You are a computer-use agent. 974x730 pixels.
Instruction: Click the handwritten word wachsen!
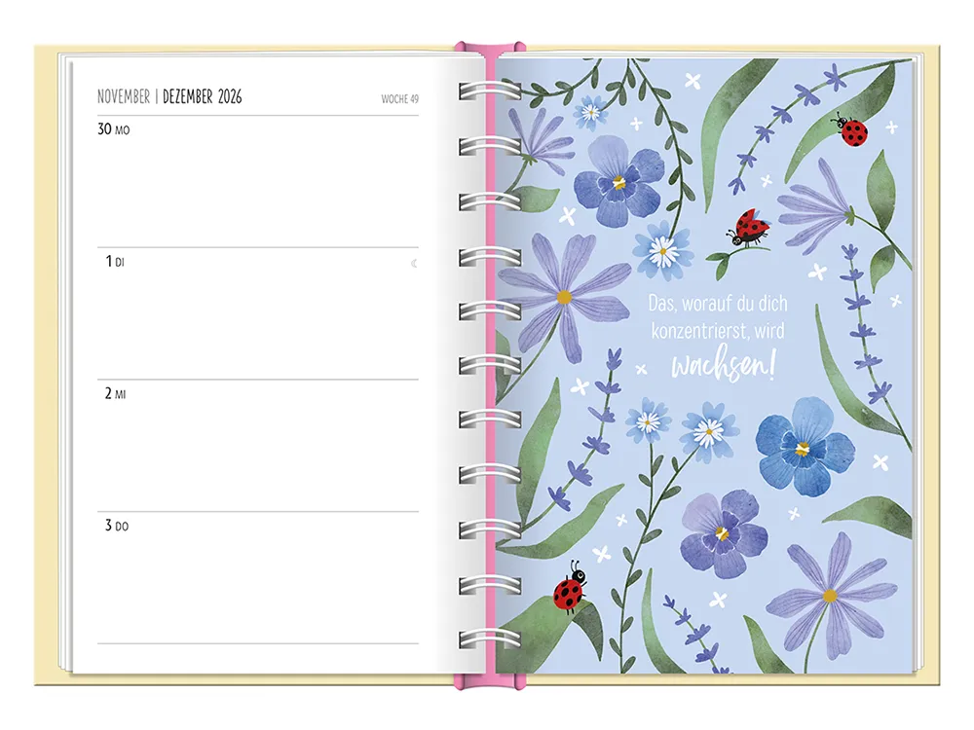click(722, 368)
